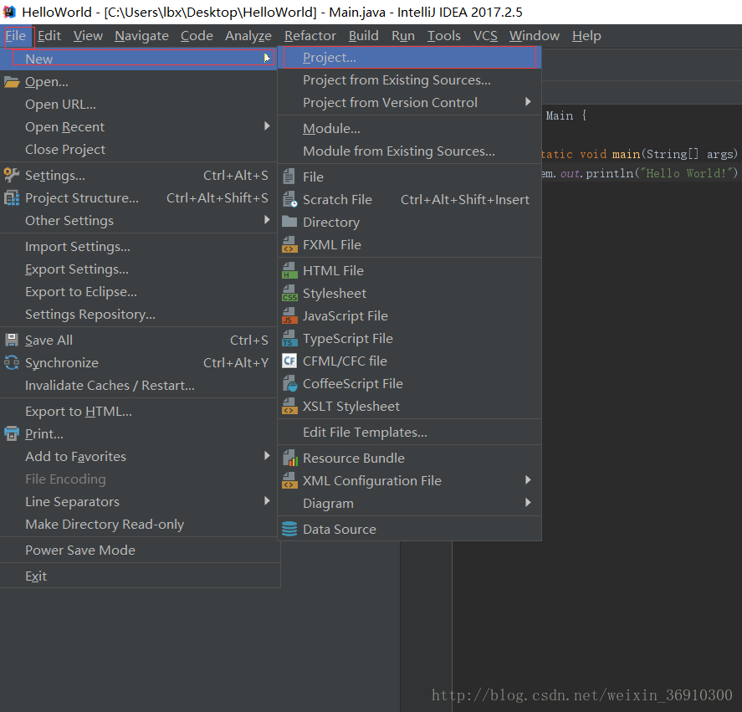Click the Scratch File icon
The width and height of the screenshot is (742, 712).
coord(289,199)
